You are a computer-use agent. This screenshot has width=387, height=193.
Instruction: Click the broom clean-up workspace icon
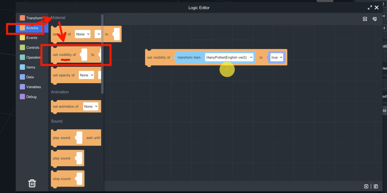coord(374,19)
